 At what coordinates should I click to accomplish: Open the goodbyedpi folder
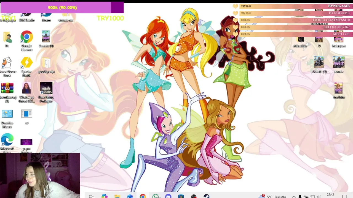pyautogui.click(x=46, y=65)
